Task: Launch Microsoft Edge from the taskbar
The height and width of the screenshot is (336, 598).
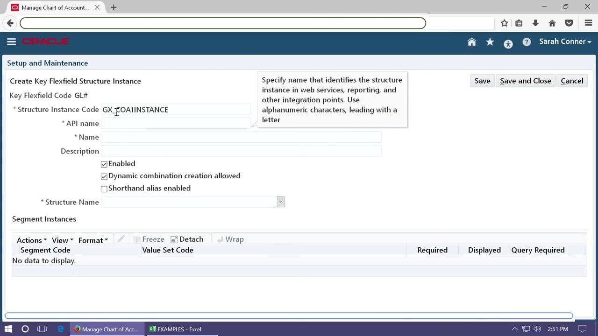Action: tap(61, 329)
